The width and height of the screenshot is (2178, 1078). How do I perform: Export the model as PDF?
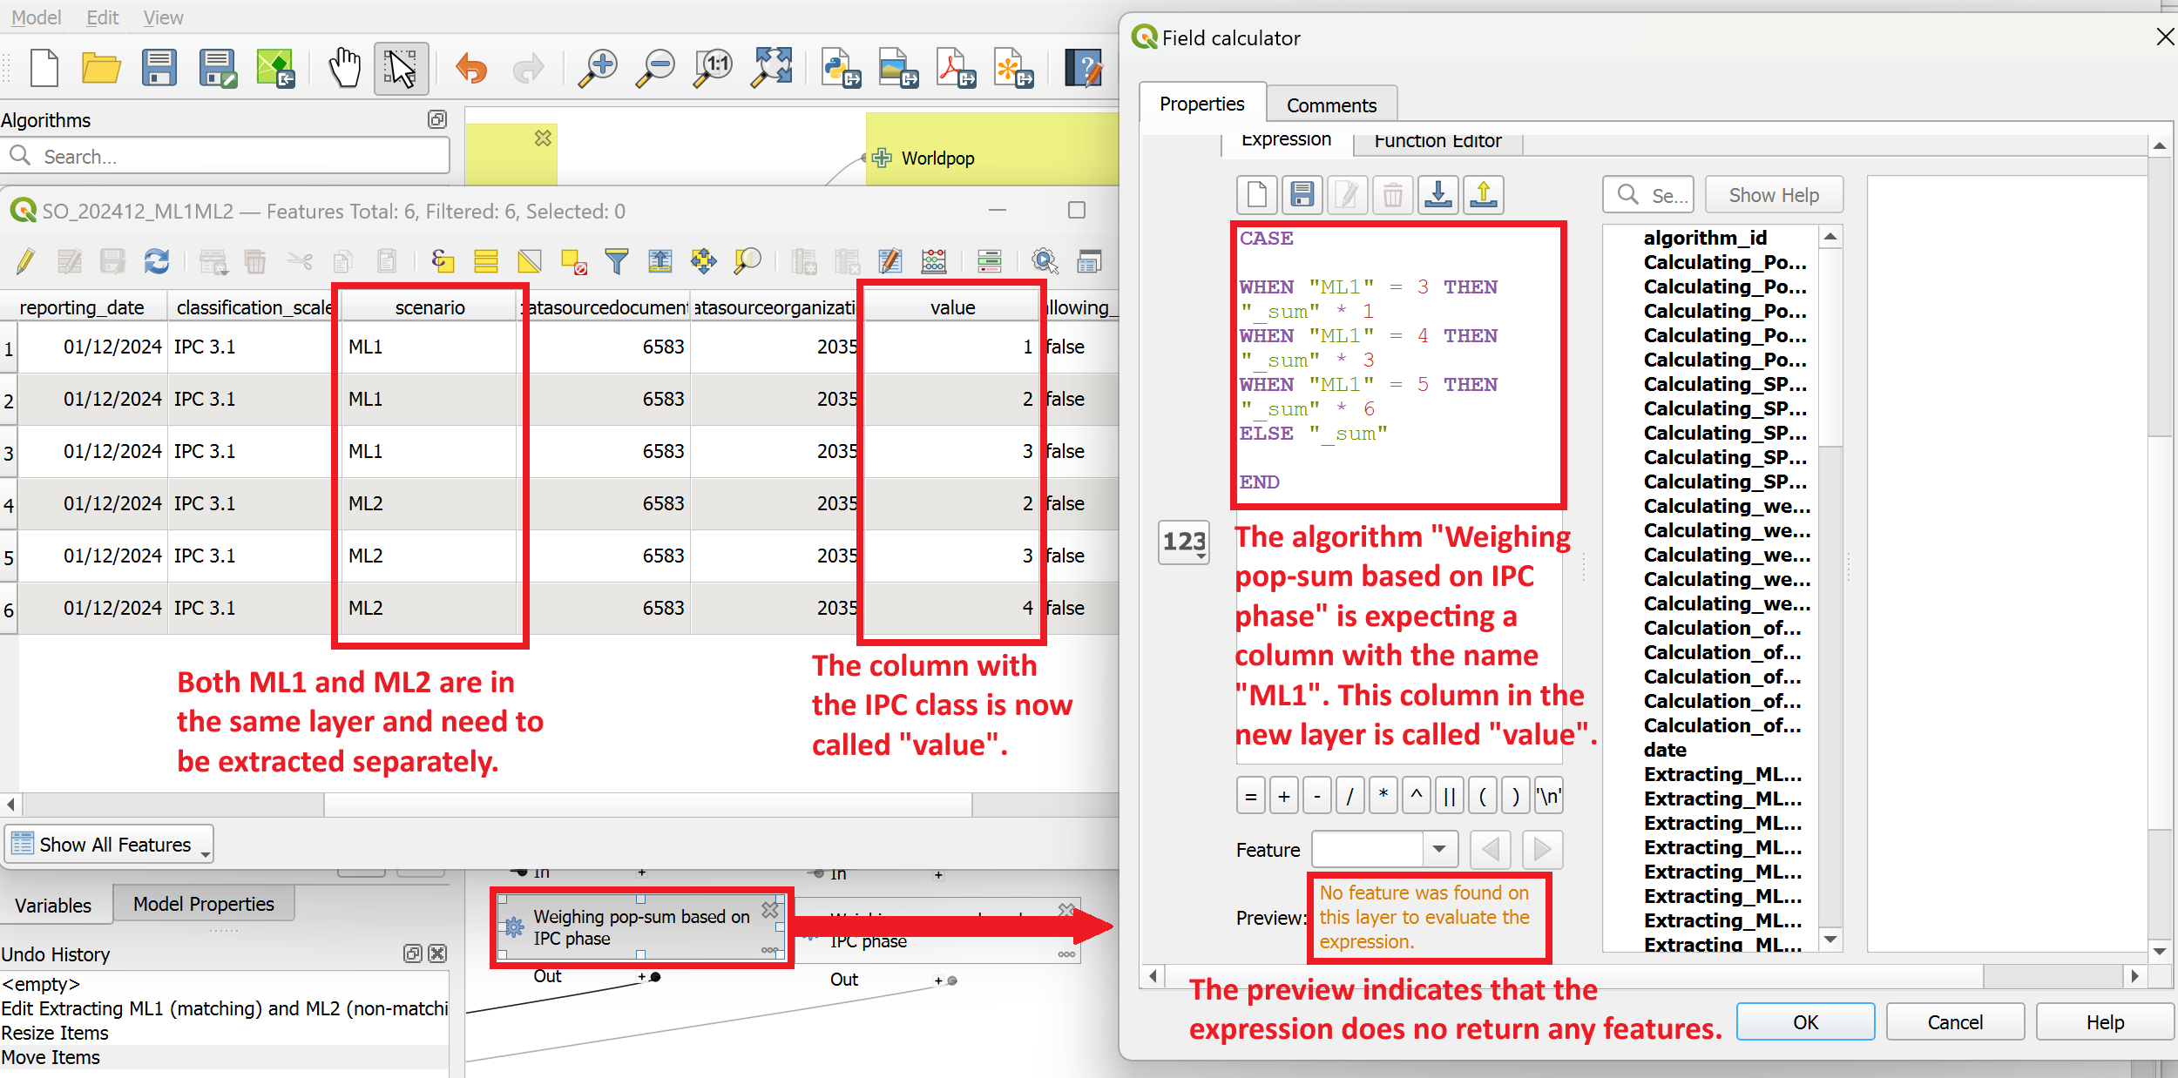(x=955, y=68)
